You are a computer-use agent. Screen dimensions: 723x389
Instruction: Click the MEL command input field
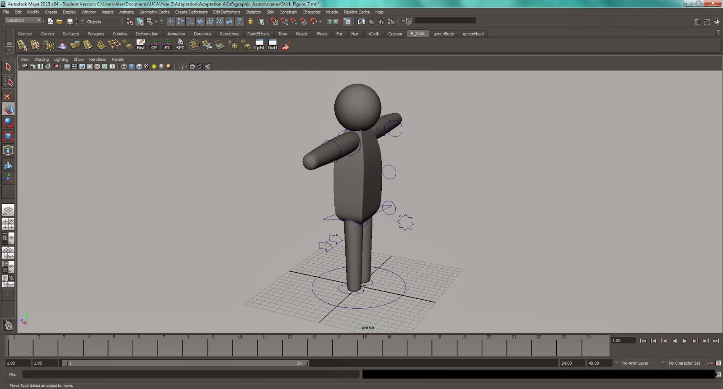click(191, 374)
